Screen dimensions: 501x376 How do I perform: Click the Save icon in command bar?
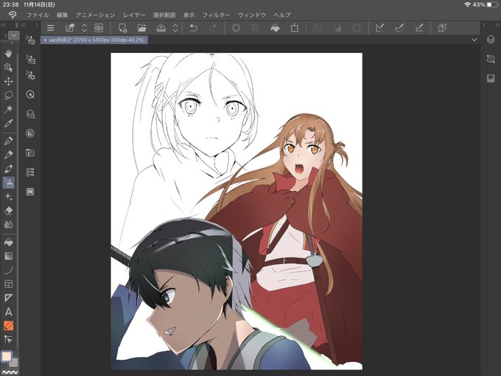coord(161,28)
